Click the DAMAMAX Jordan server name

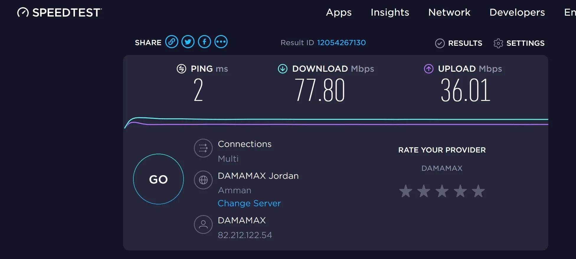pyautogui.click(x=258, y=176)
